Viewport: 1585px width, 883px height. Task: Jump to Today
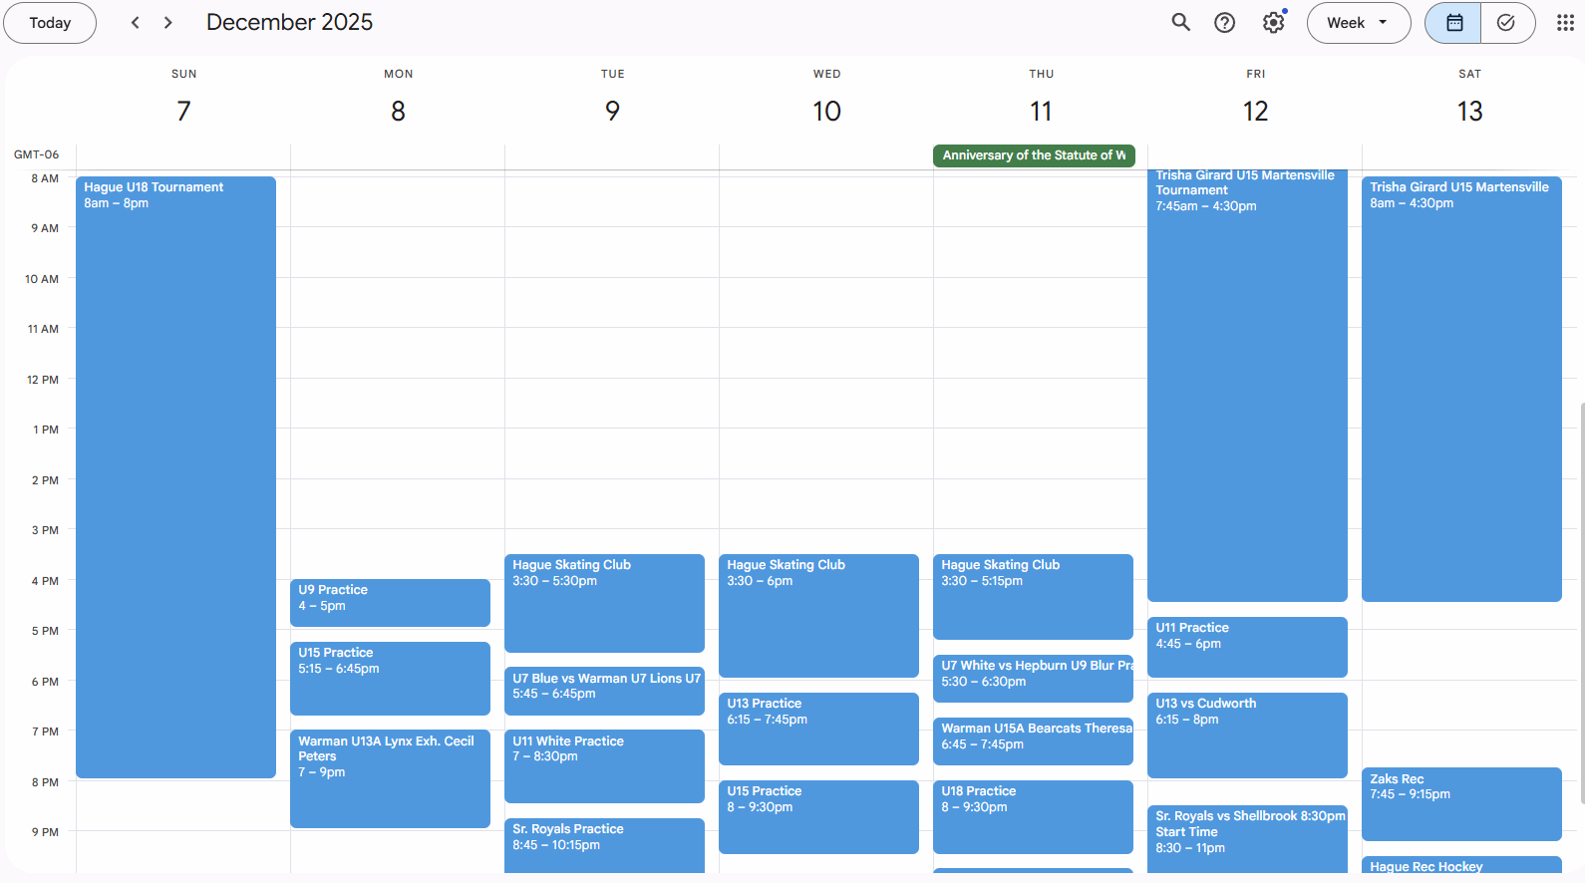click(x=50, y=23)
